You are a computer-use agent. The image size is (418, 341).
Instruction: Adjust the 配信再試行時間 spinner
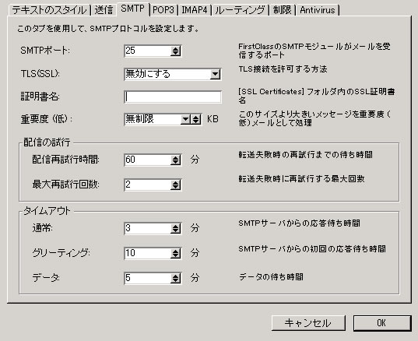pos(175,160)
